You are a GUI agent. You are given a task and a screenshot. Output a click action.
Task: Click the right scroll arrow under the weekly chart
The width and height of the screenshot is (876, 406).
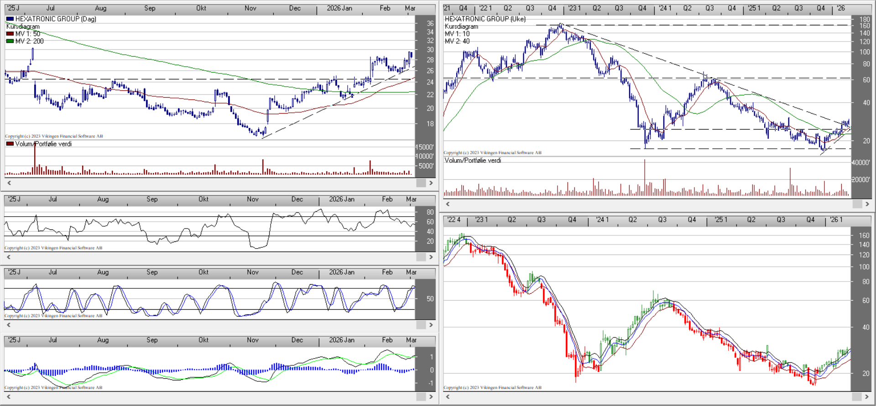(x=867, y=204)
